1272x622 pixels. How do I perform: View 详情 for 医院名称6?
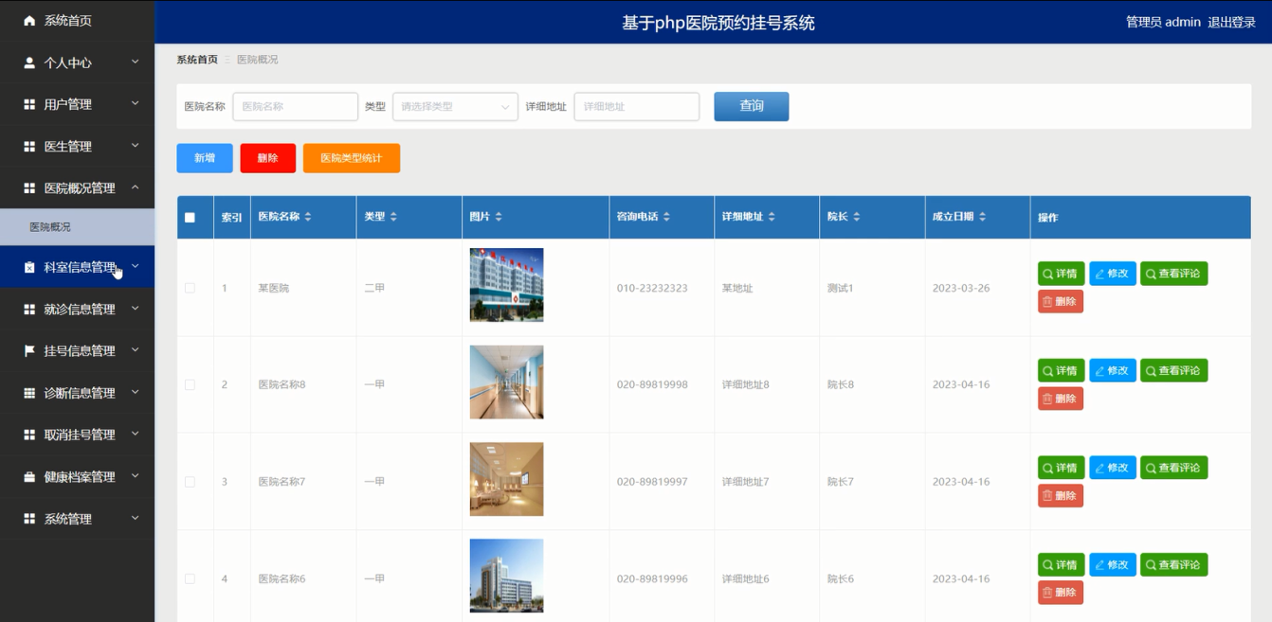coord(1061,565)
